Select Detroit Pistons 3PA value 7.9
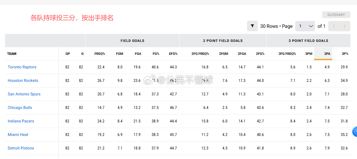Screen dimensions: 357x159 (x=327, y=148)
